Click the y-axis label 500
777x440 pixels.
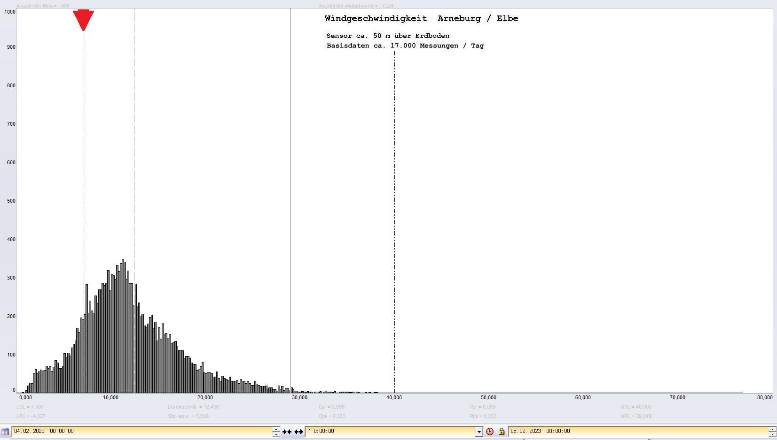click(10, 201)
